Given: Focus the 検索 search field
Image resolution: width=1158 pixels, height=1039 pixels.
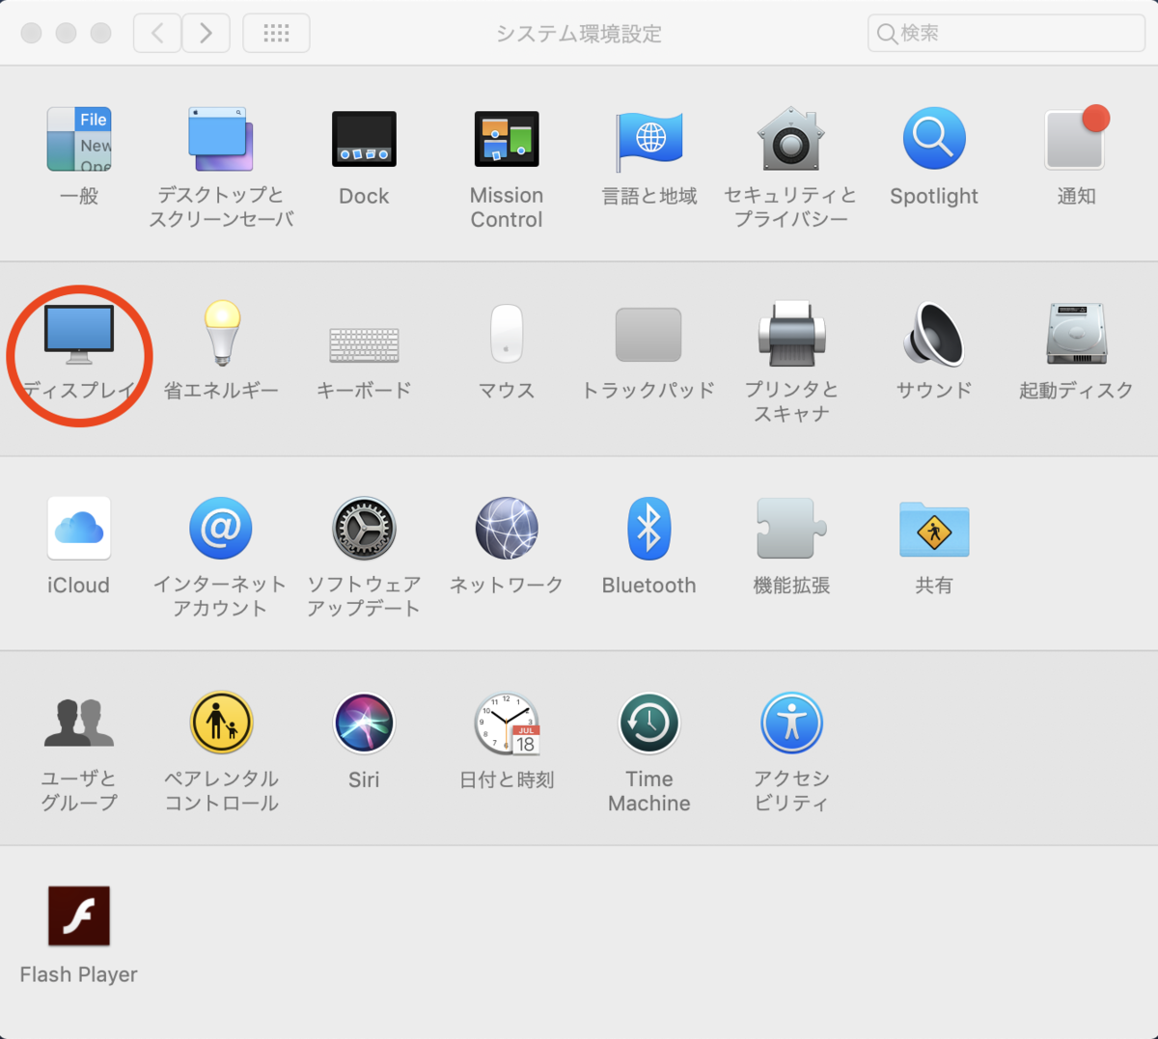Looking at the screenshot, I should [x=1006, y=33].
